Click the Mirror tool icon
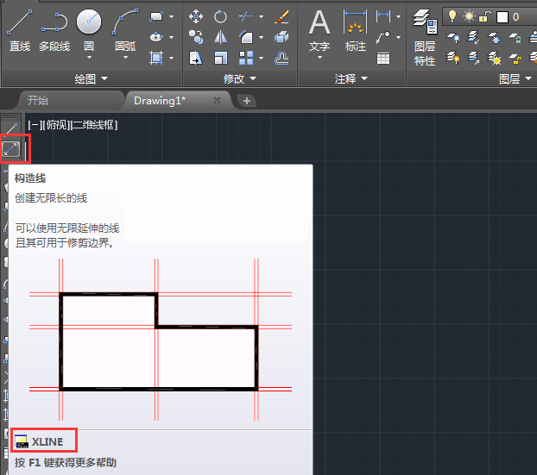The image size is (537, 475). (221, 37)
